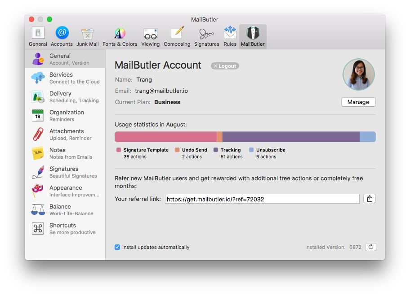Image resolution: width=410 pixels, height=296 pixels.
Task: Click the purple Tracking bar segment
Action: (291, 137)
